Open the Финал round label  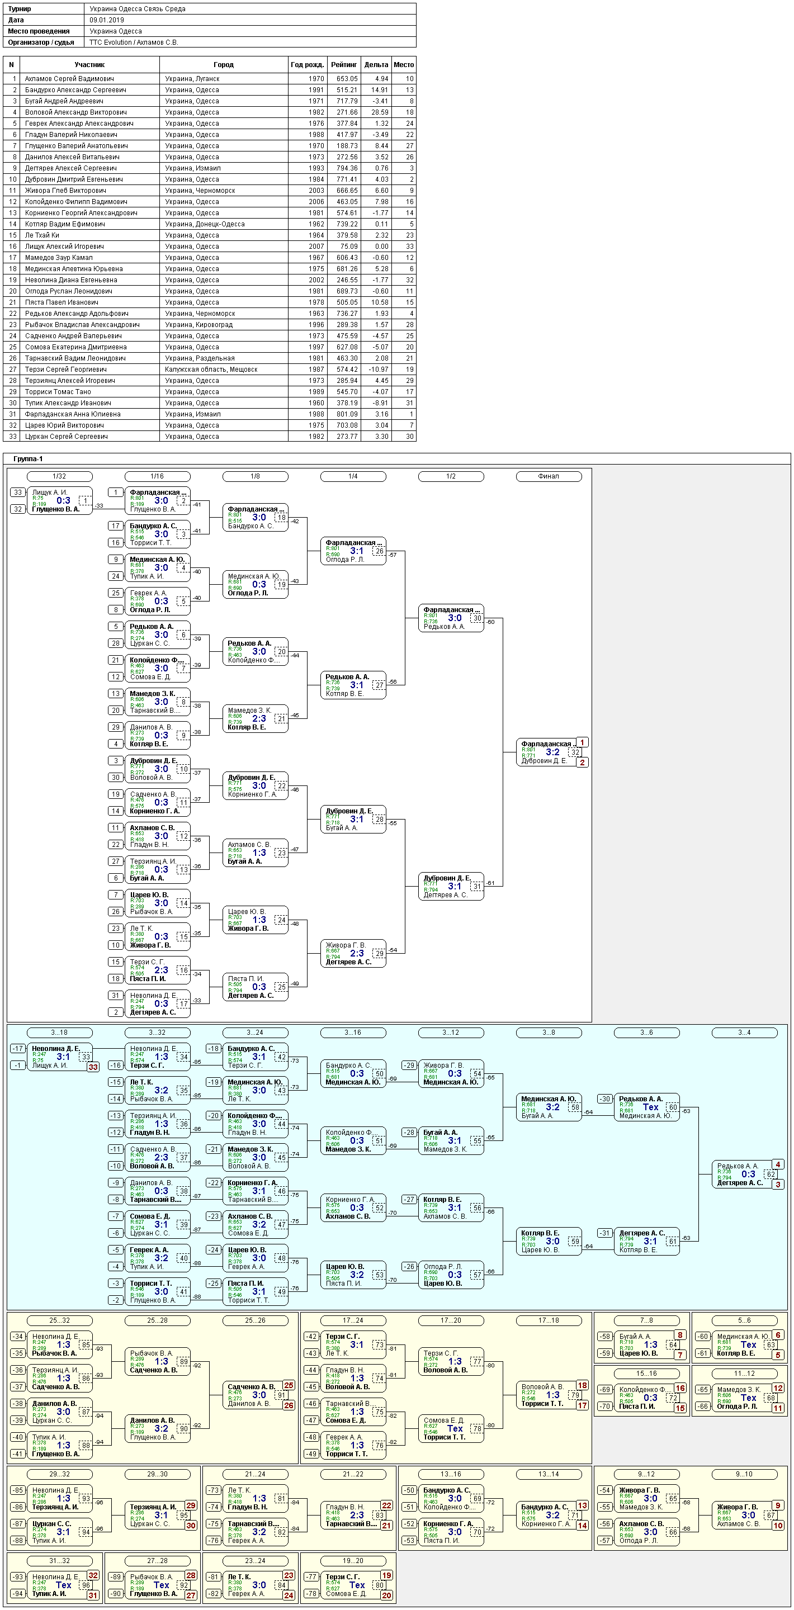coord(549,476)
